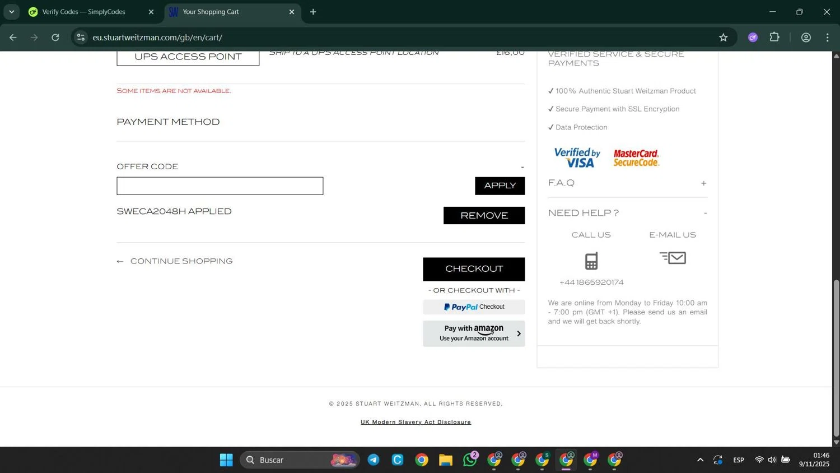
Task: Select UPS Access Point shipping option
Action: pyautogui.click(x=188, y=57)
